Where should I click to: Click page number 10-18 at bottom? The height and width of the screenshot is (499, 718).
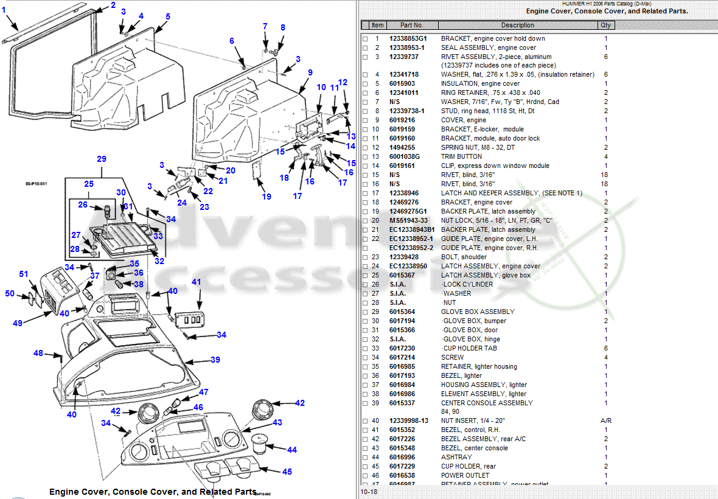[369, 492]
